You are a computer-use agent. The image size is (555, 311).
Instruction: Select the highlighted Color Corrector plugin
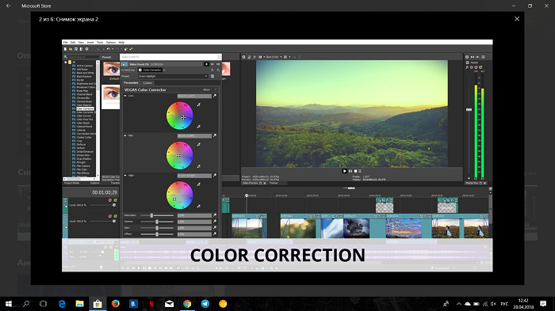[85, 108]
